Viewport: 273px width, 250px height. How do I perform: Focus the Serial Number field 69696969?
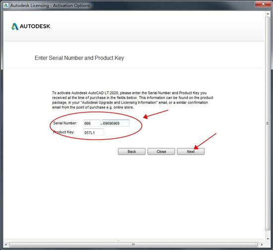116,123
